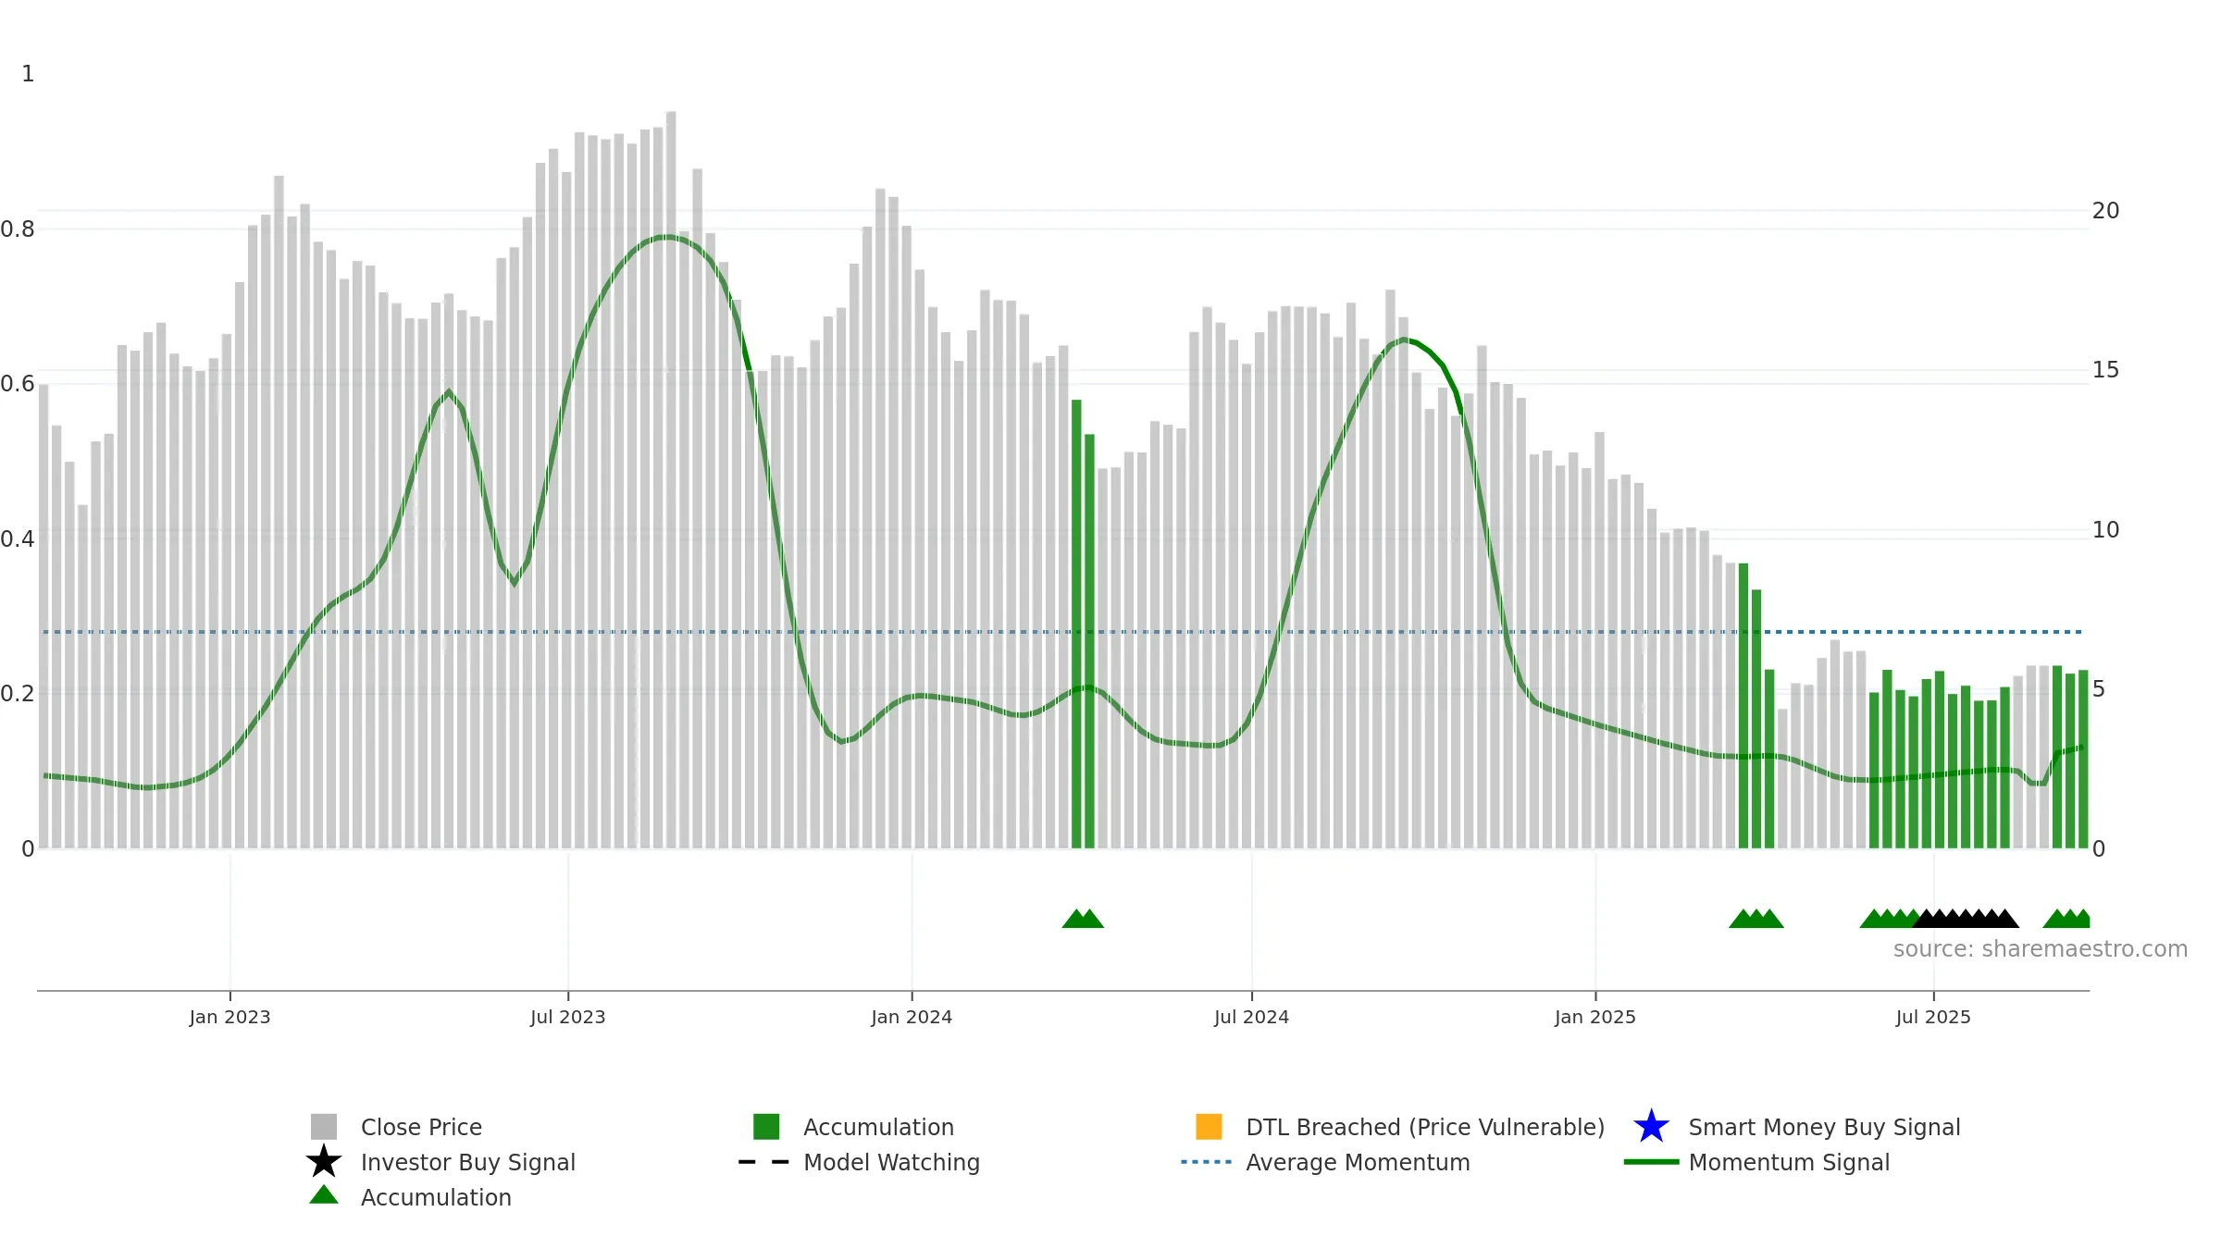Click the Jul 2023 axis tick label
This screenshot has height=1249, width=2221.
[x=567, y=1018]
